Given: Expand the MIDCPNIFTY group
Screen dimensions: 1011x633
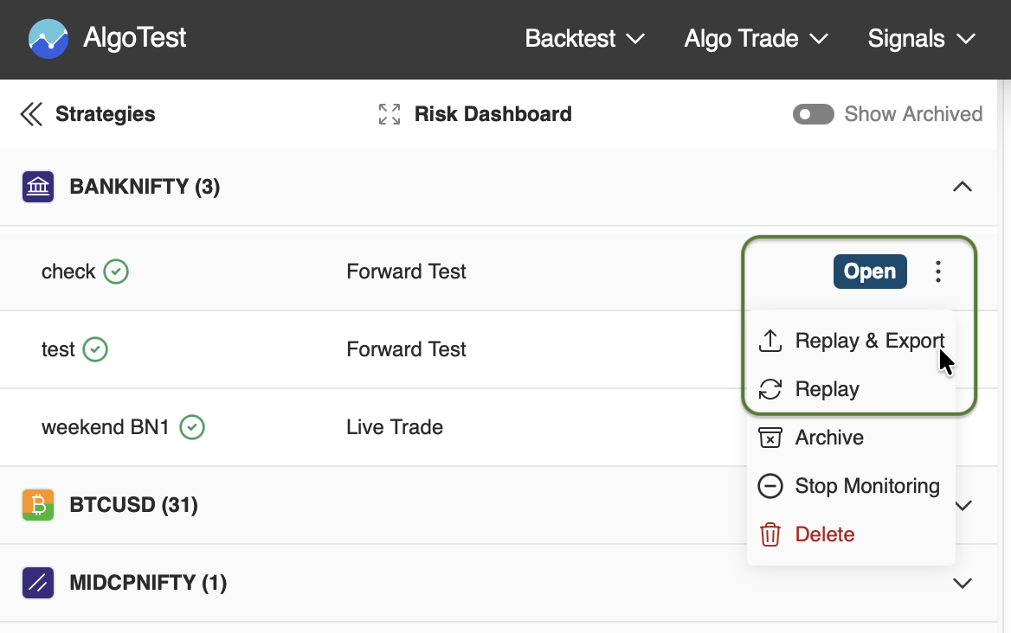Looking at the screenshot, I should (x=962, y=583).
